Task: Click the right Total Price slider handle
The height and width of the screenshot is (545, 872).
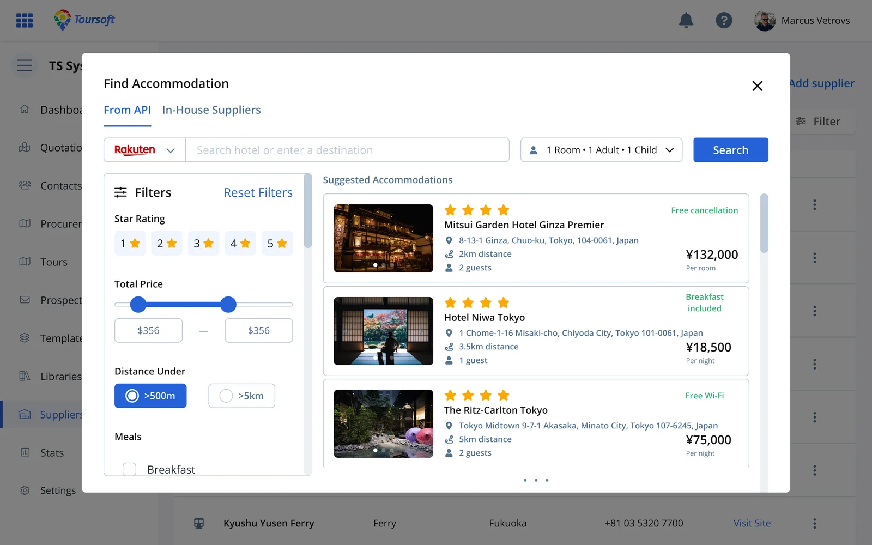Action: (x=228, y=305)
